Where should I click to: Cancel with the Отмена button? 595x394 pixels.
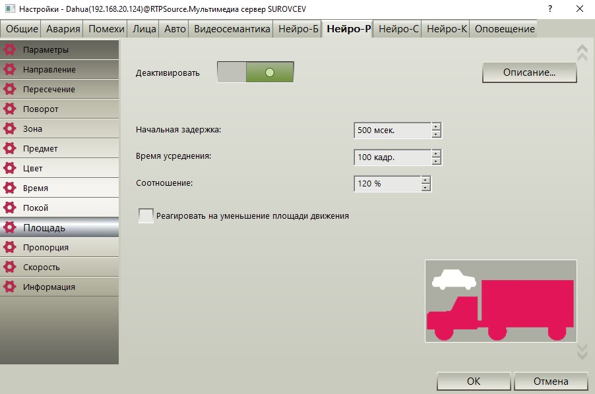point(551,381)
